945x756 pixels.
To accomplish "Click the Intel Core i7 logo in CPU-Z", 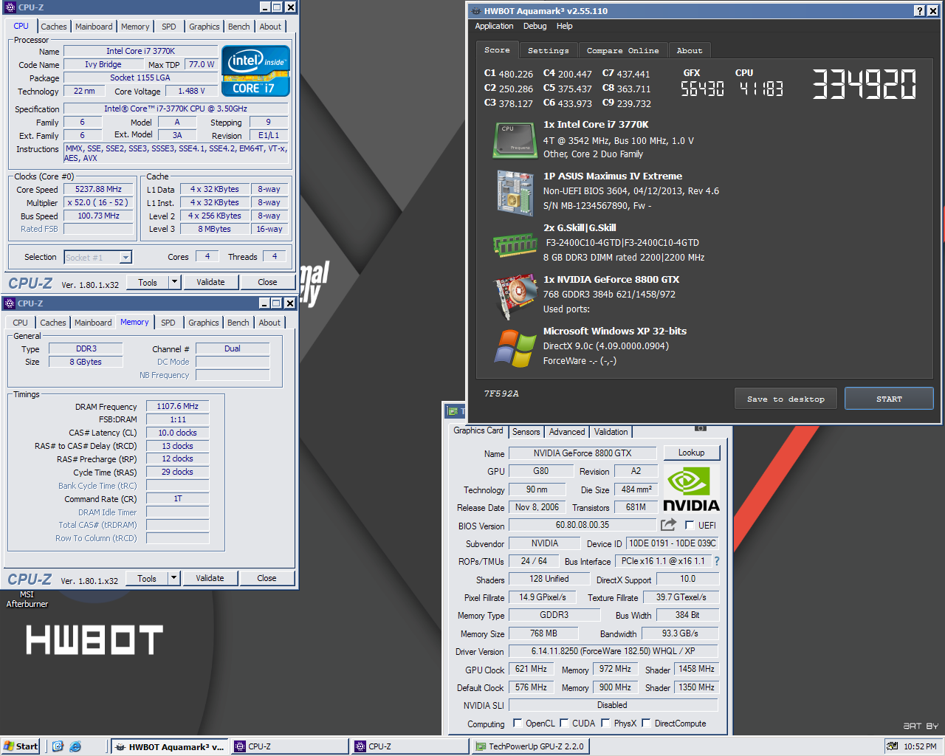I will pos(255,71).
